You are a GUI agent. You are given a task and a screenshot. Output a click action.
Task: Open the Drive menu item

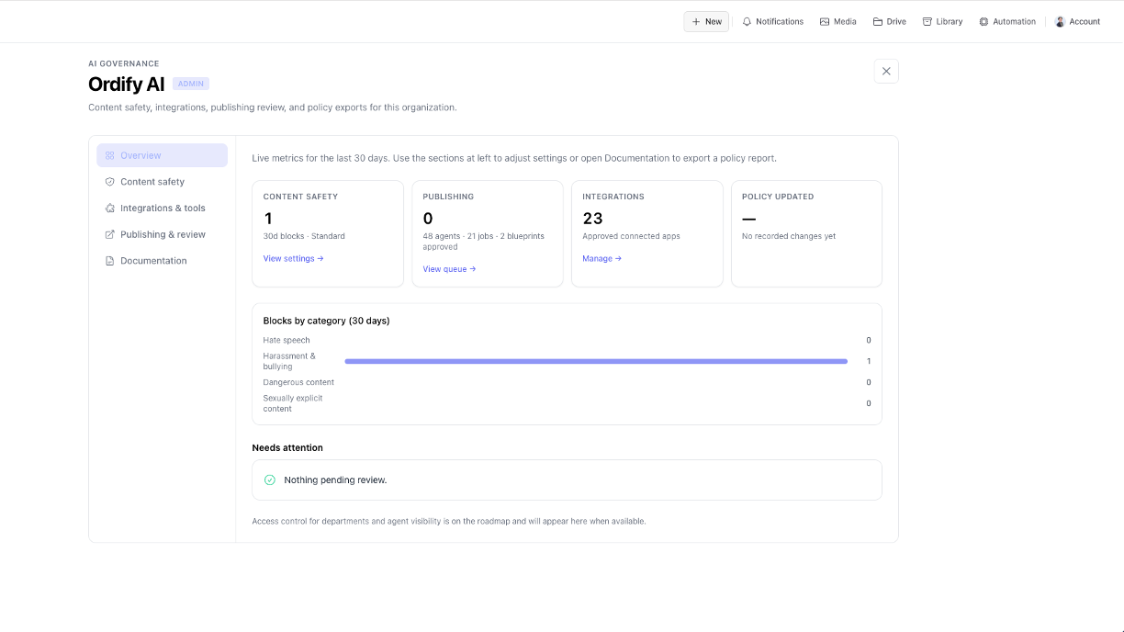[890, 21]
